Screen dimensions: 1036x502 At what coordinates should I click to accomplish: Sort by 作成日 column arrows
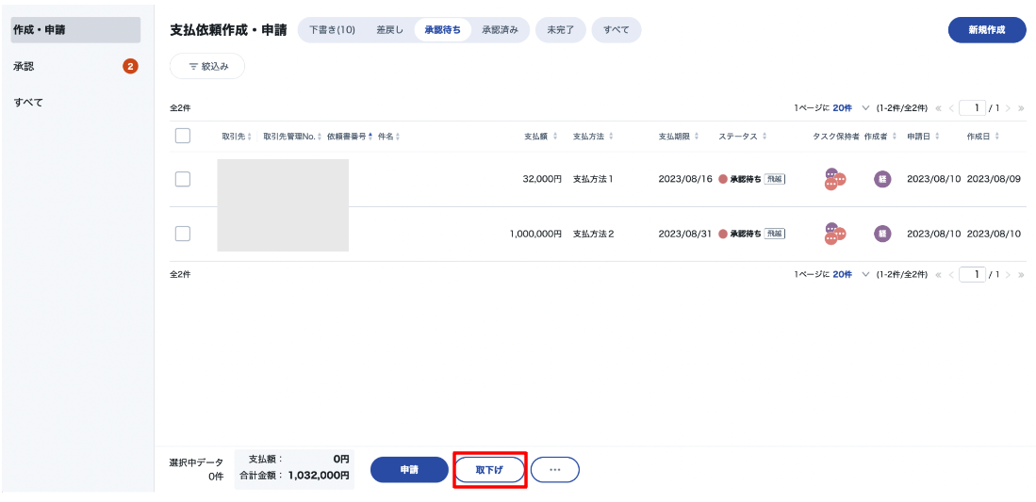pyautogui.click(x=996, y=137)
